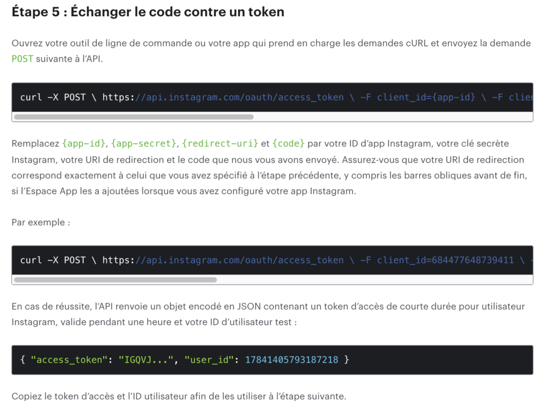Click the empty scrollbar track of example code block
This screenshot has height=417, width=553.
pos(374,280)
